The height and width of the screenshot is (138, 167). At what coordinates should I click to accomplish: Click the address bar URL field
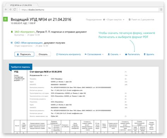[88, 10]
